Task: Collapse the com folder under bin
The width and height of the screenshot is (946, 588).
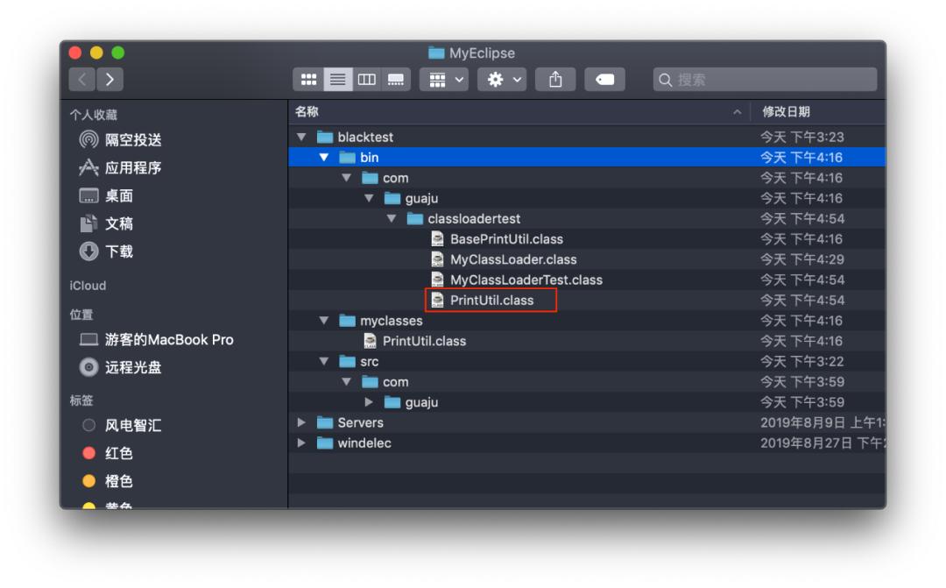Action: click(346, 178)
